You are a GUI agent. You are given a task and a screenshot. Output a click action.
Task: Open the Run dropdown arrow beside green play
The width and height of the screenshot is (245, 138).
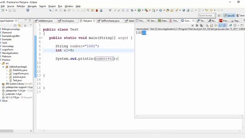(x=142, y=10)
